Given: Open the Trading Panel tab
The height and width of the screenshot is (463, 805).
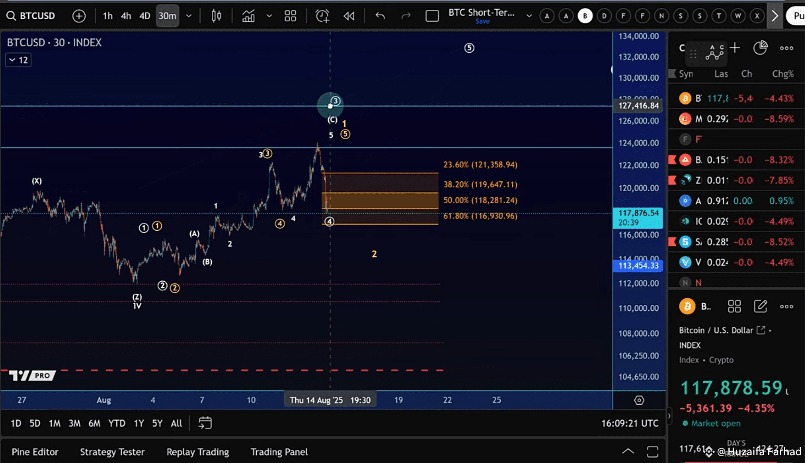Looking at the screenshot, I should point(279,452).
